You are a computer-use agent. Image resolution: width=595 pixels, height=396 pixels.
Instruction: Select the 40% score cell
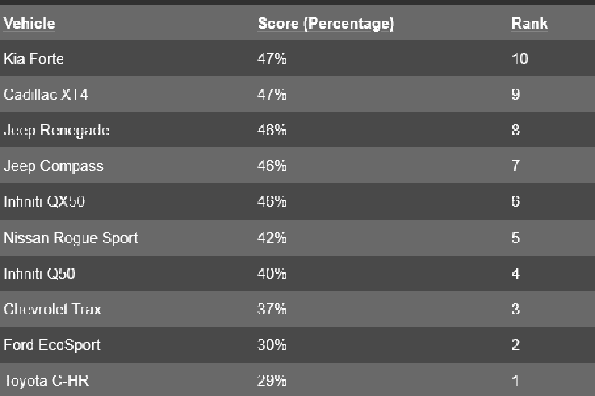tap(272, 274)
